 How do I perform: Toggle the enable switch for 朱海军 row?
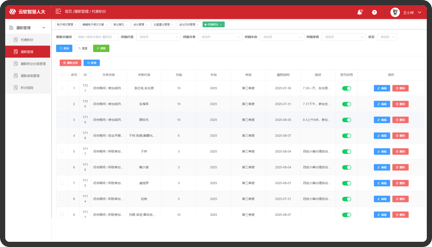[347, 104]
